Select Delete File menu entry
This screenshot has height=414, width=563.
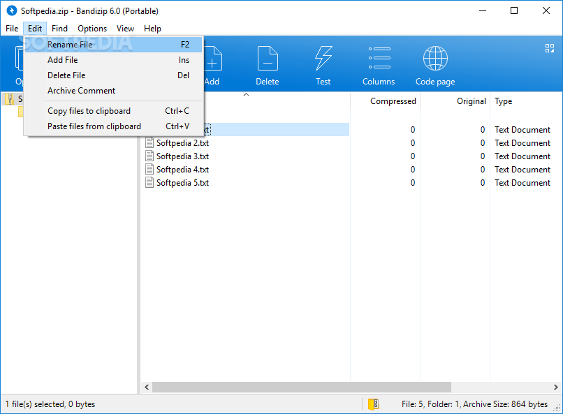click(113, 75)
